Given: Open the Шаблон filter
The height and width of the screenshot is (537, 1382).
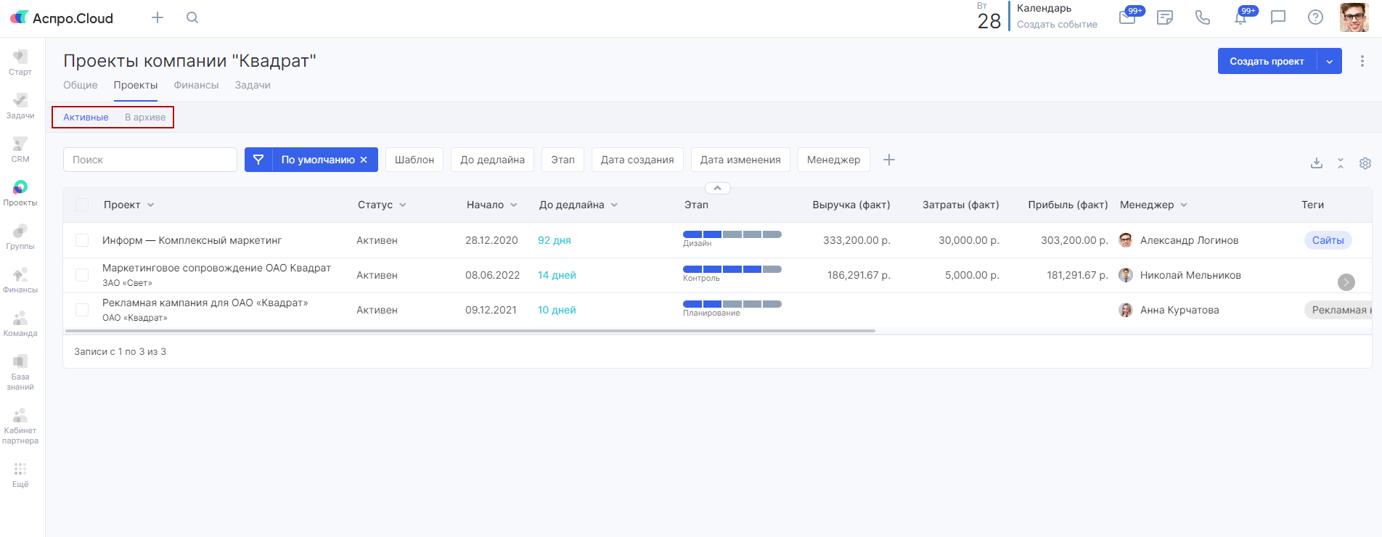Looking at the screenshot, I should pyautogui.click(x=414, y=160).
